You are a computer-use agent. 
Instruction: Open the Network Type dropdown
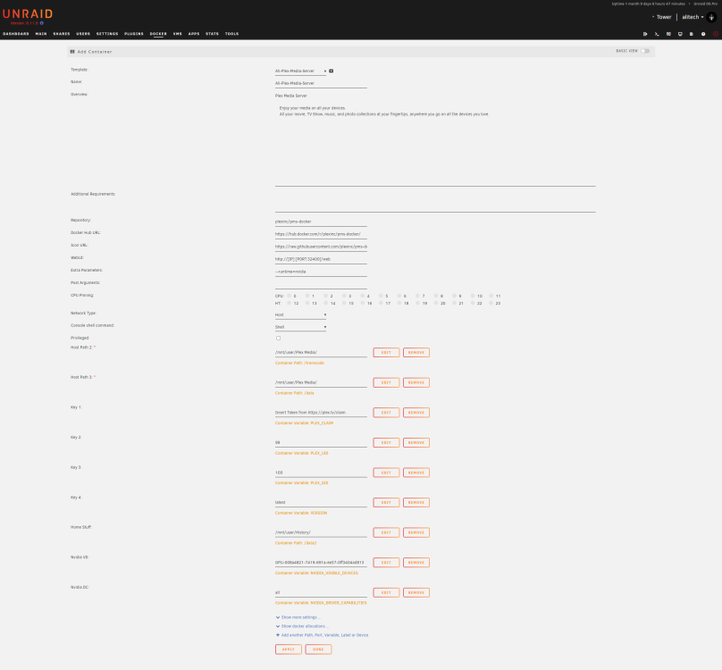coord(300,315)
